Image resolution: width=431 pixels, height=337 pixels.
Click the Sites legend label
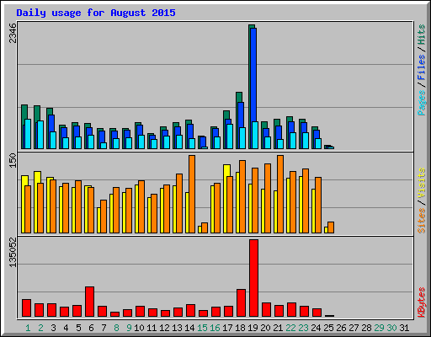click(x=421, y=221)
